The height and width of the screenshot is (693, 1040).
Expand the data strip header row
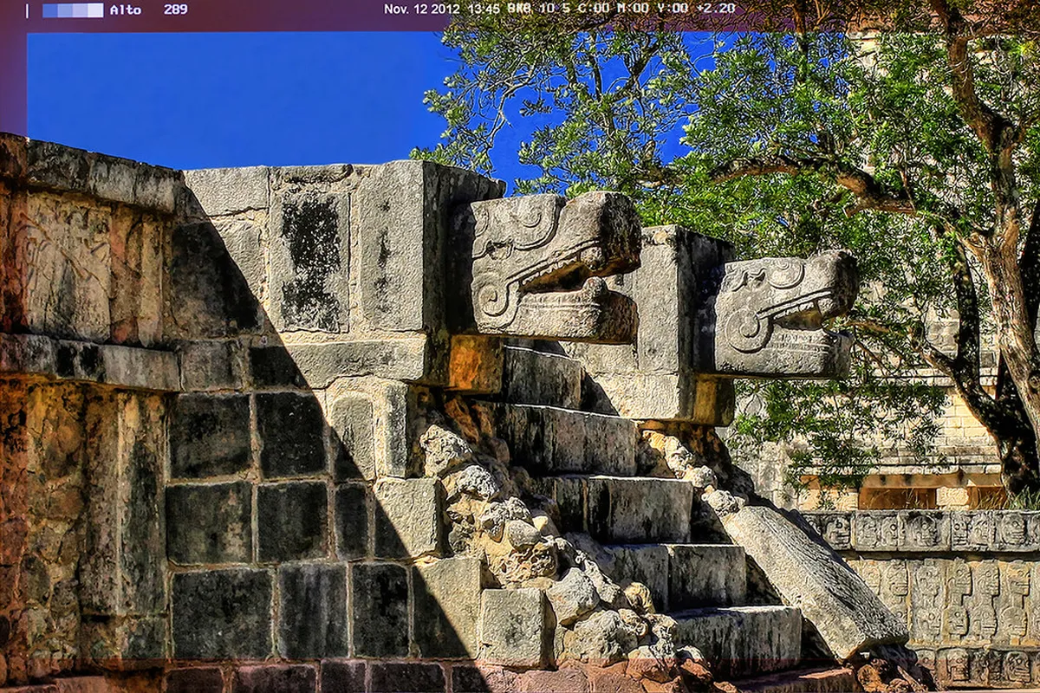[520, 11]
